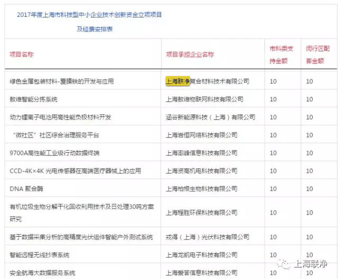Click 市科委 amount '10' in the DNA 聚合酶 row

[x=273, y=189]
